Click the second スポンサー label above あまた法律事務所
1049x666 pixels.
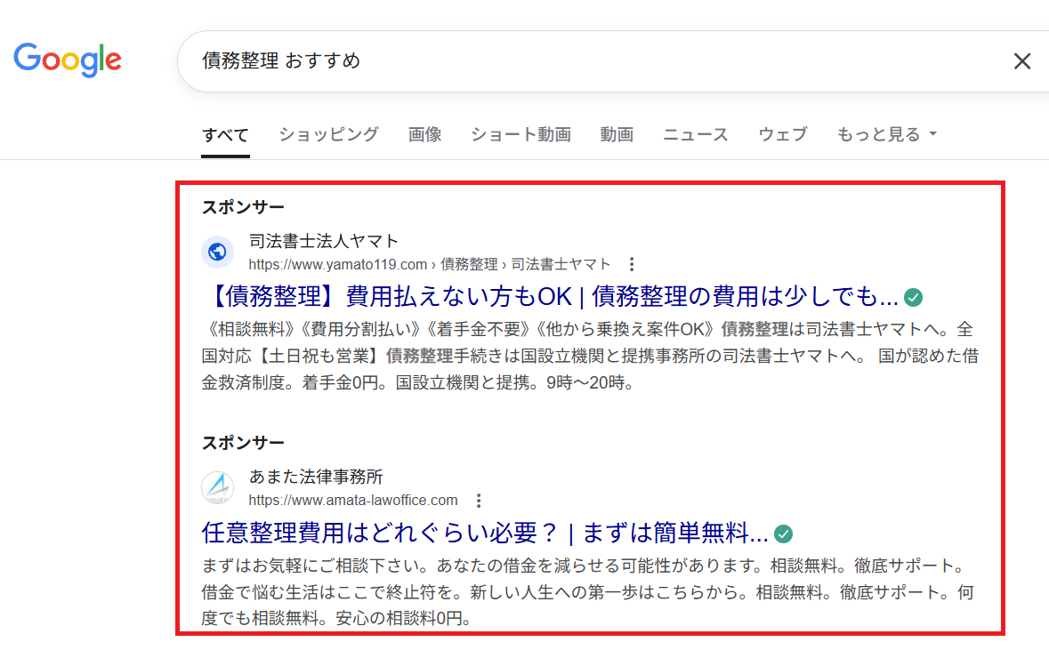[243, 443]
